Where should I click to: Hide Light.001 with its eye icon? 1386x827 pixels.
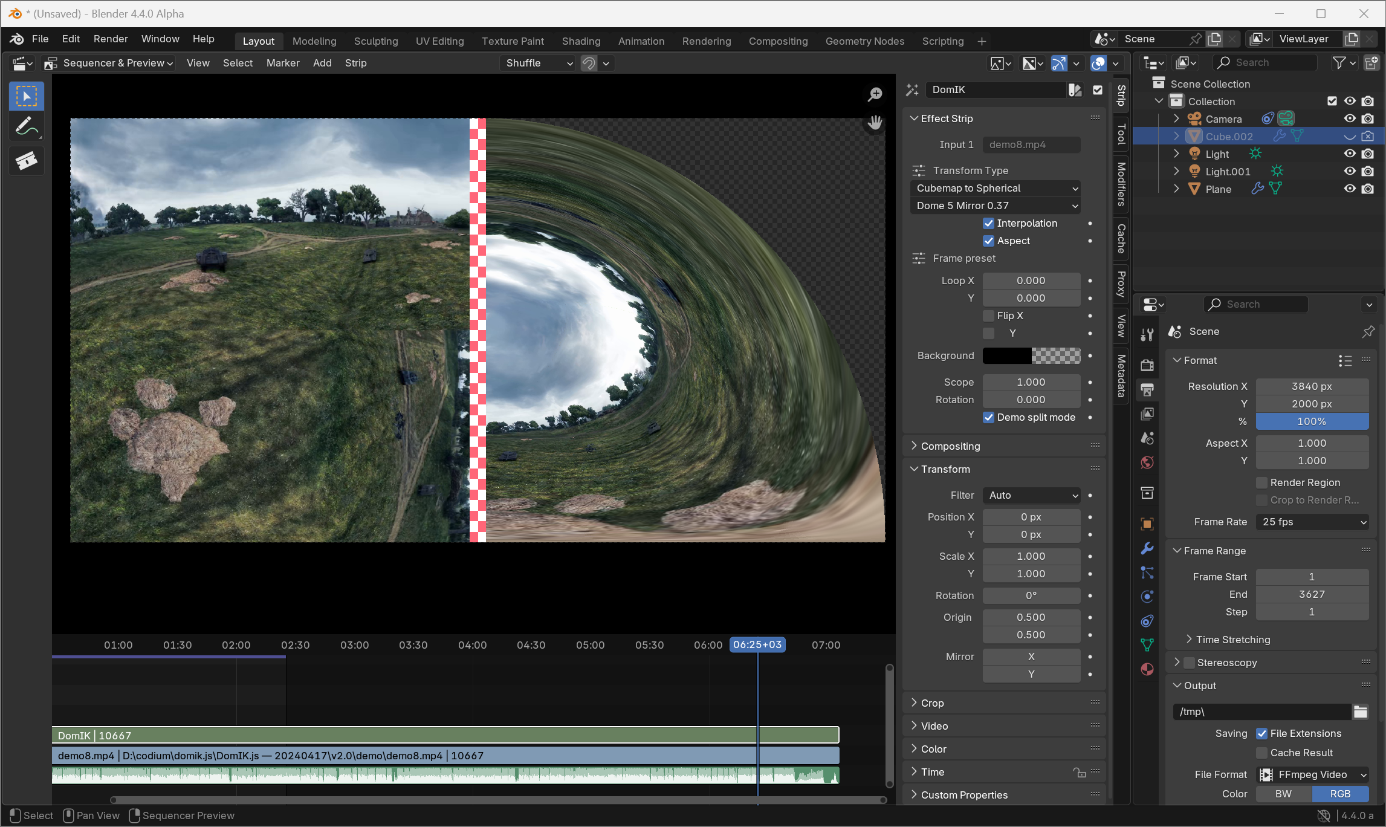coord(1350,171)
